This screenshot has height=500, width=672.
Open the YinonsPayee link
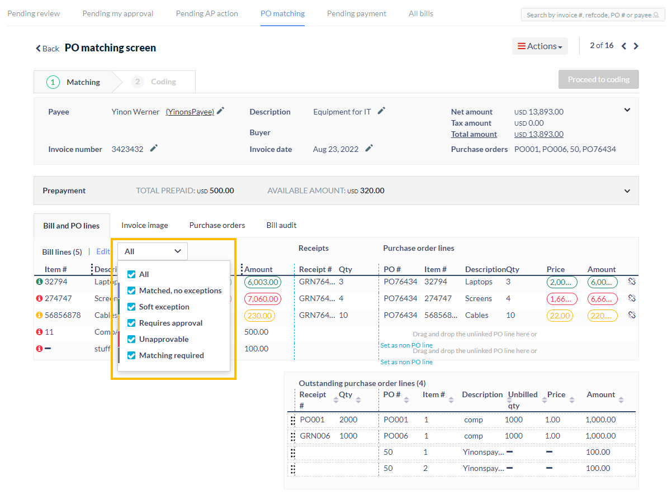[190, 112]
